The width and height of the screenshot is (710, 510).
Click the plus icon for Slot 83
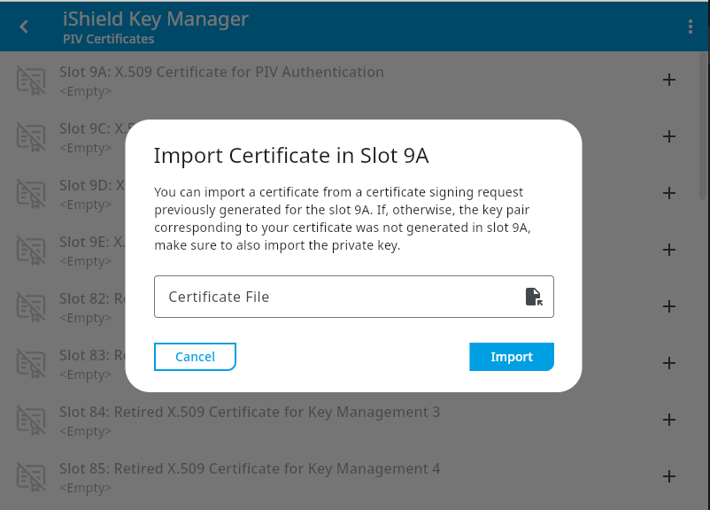(669, 363)
